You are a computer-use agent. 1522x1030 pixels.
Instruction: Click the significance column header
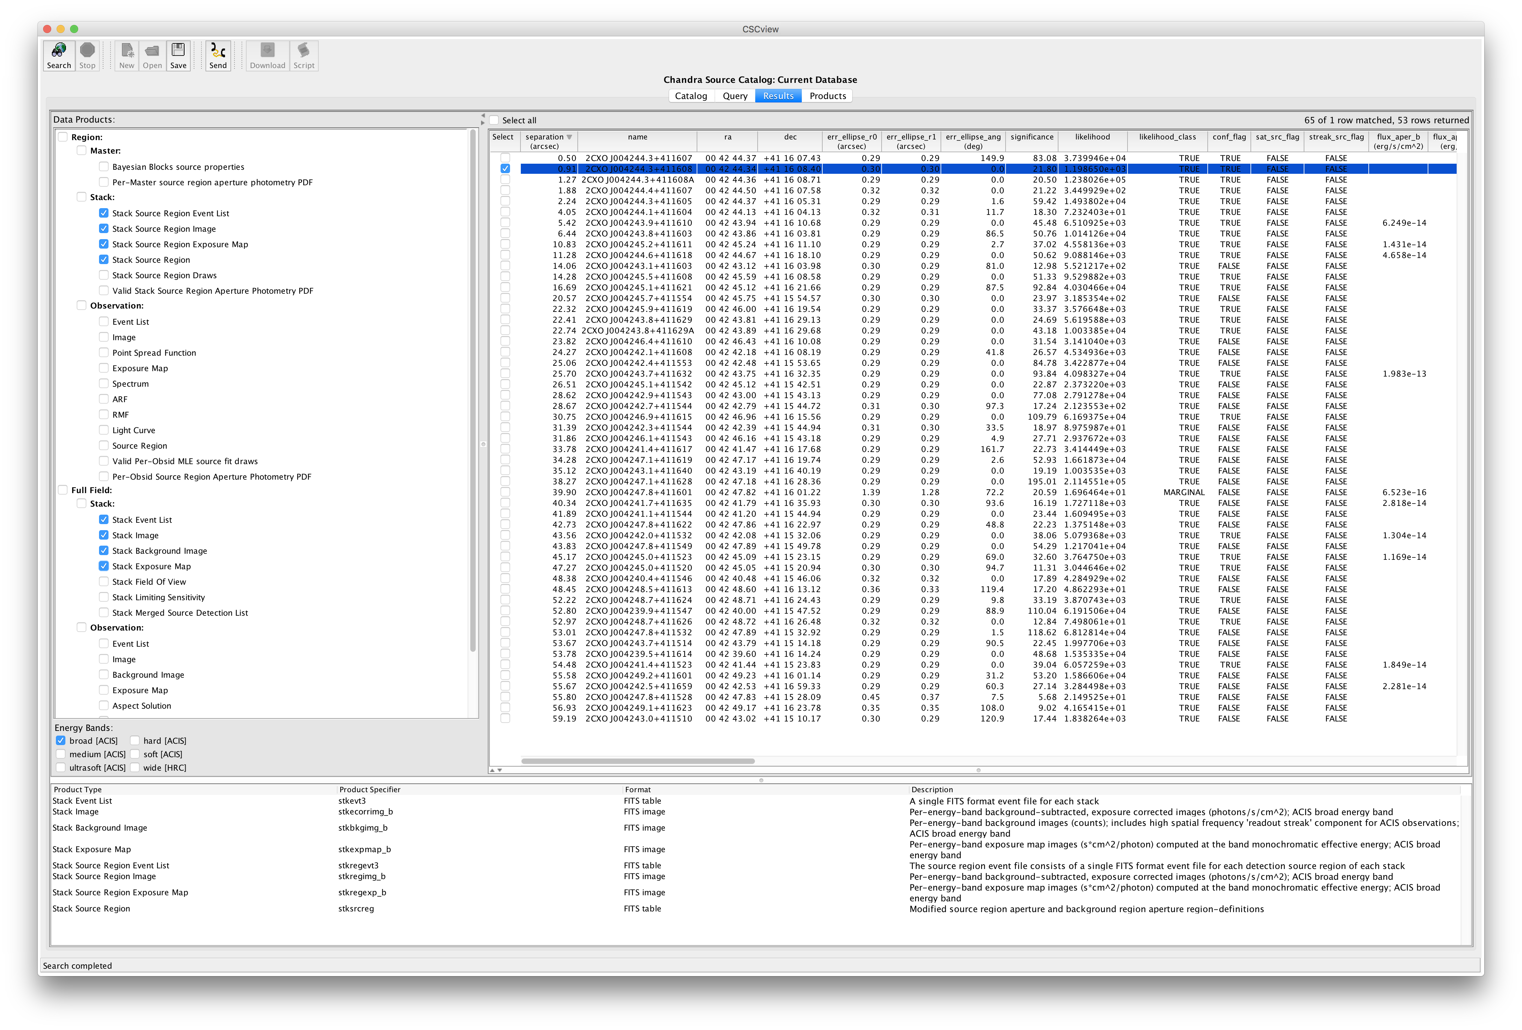1032,137
